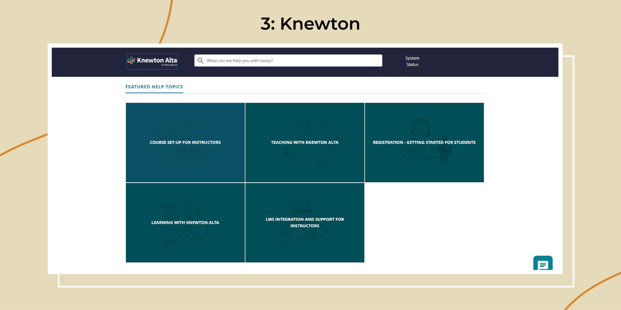Open the Learning with Knewton Alta topic
This screenshot has height=310, width=621.
[x=185, y=222]
